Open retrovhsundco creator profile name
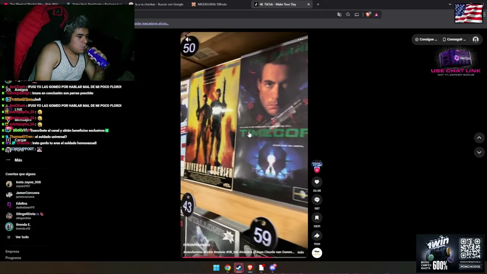The width and height of the screenshot is (487, 274). click(x=196, y=245)
